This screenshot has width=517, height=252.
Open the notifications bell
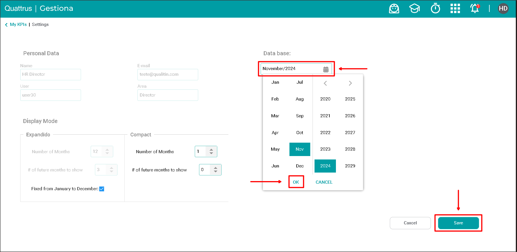(475, 9)
